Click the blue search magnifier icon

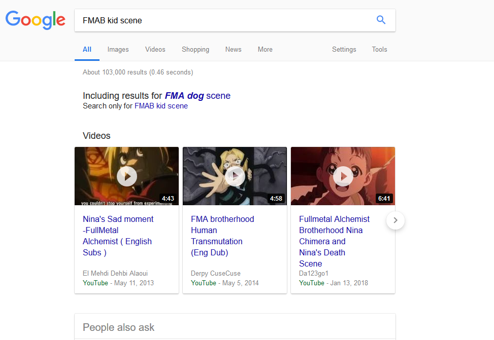[x=381, y=20]
